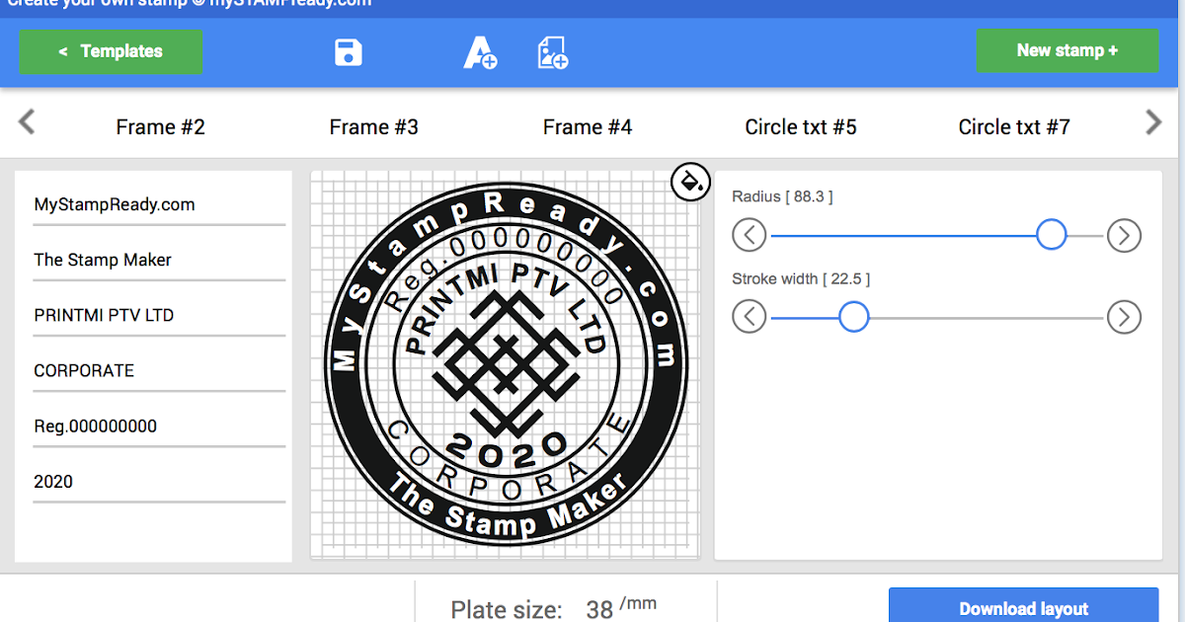The image size is (1185, 622).
Task: Edit The Stamp Maker text field
Action: (159, 261)
